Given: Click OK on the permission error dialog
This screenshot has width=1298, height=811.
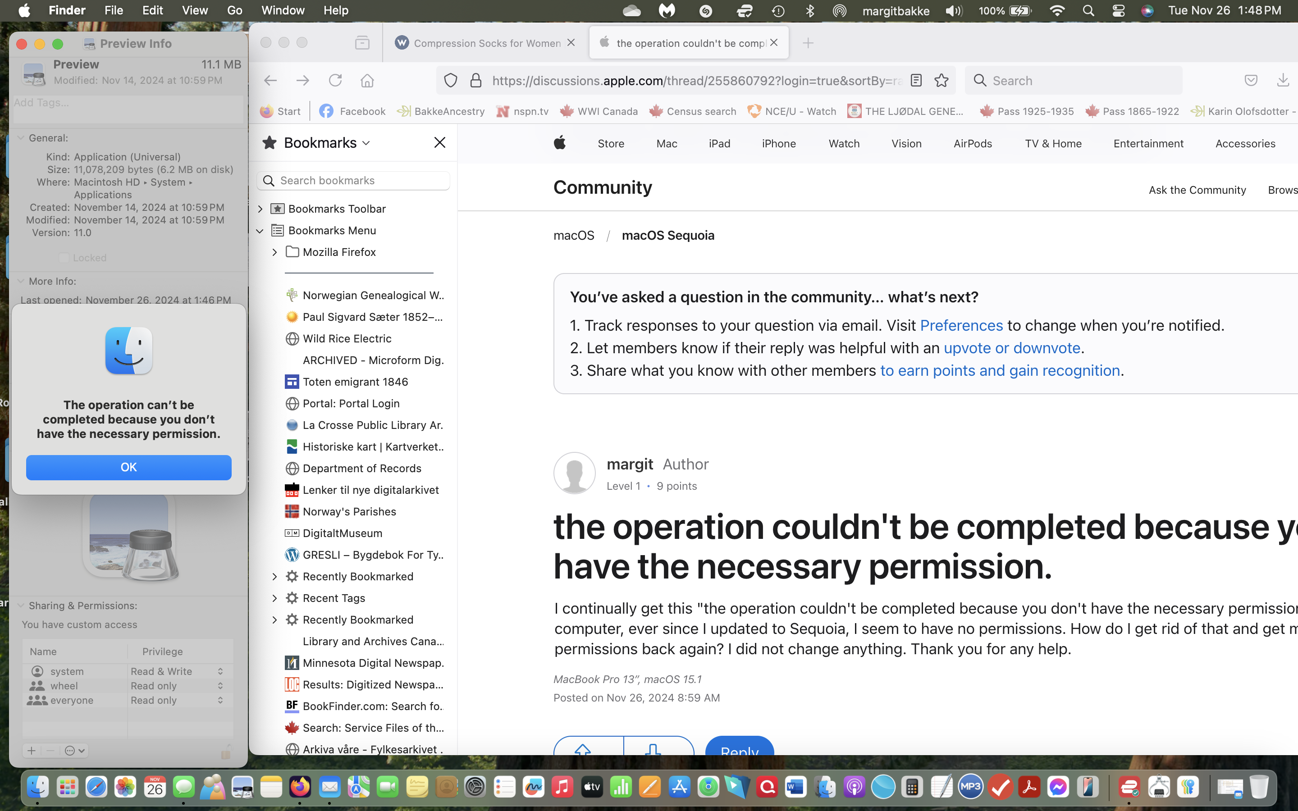Looking at the screenshot, I should point(128,467).
